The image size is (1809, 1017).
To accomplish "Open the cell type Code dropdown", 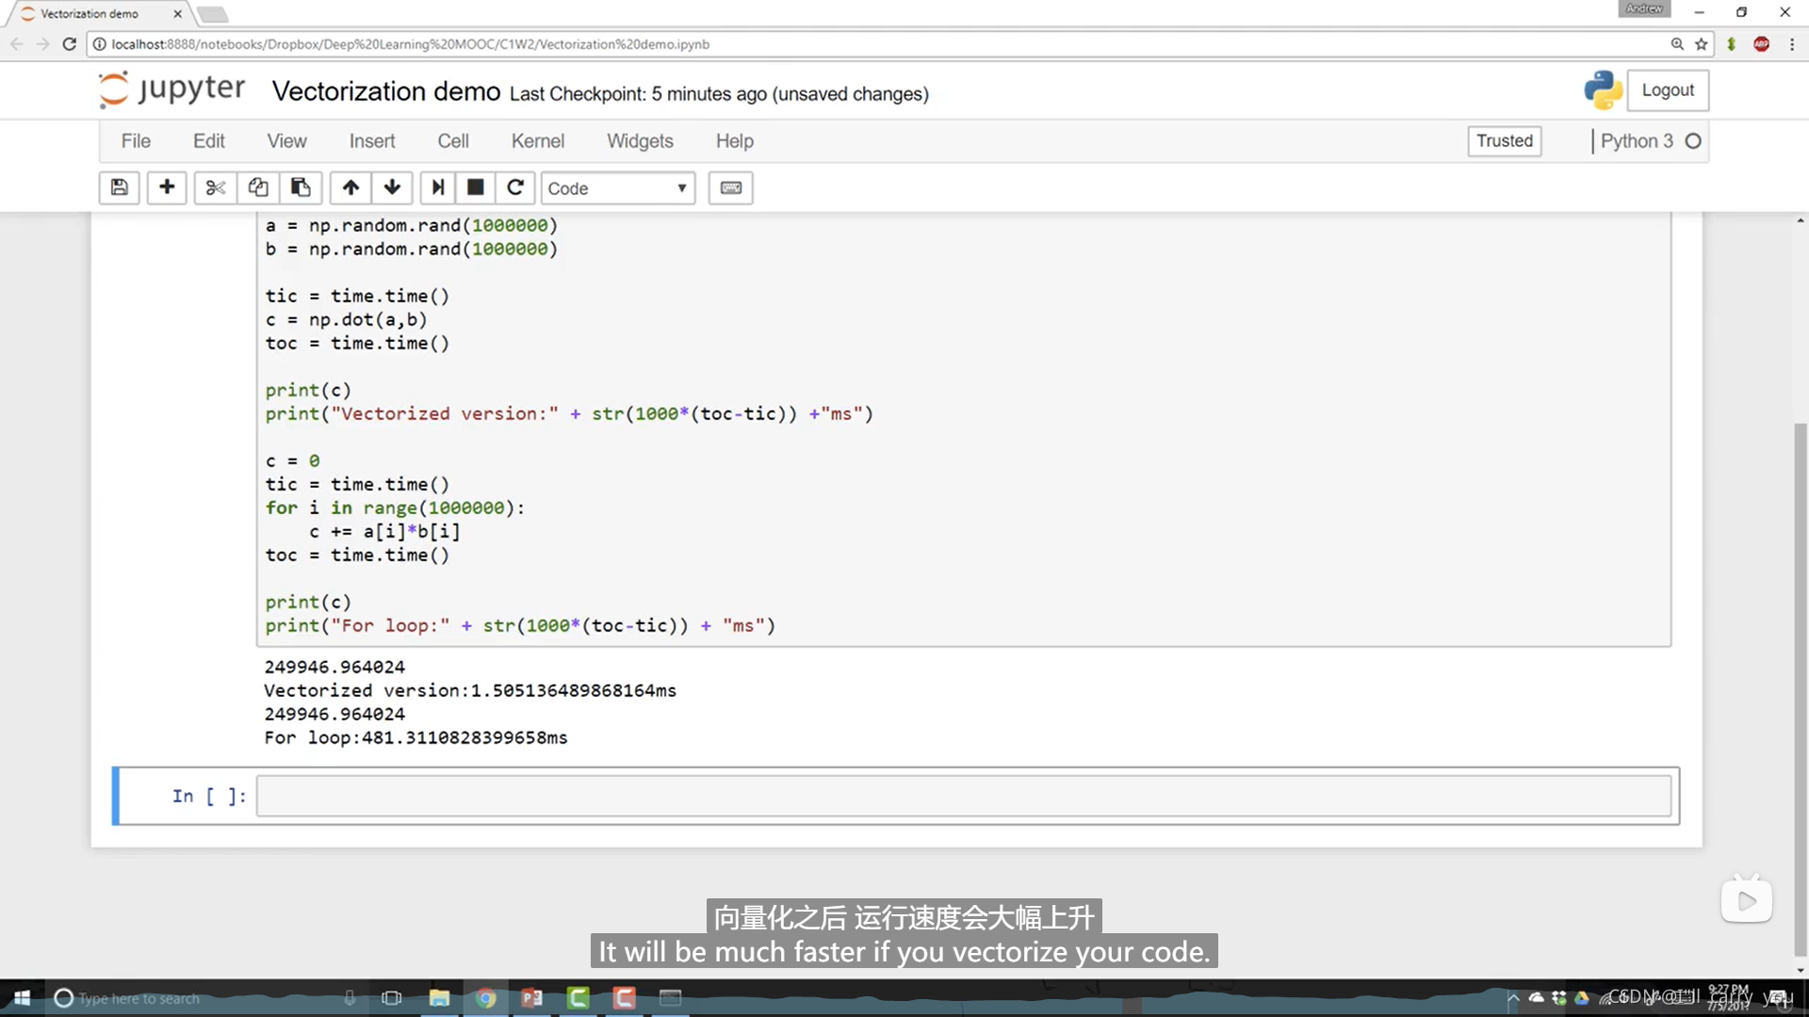I will point(617,188).
